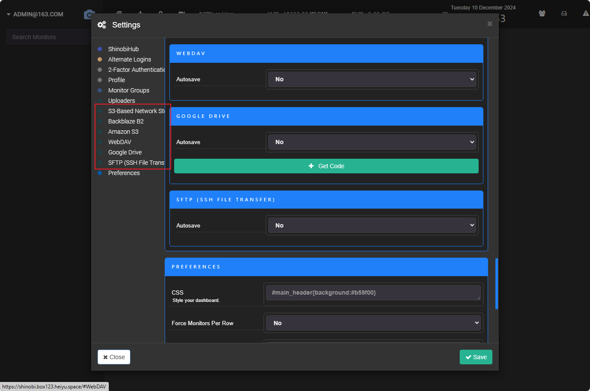
Task: Click the orange Alternate Logins bullet
Action: point(100,59)
